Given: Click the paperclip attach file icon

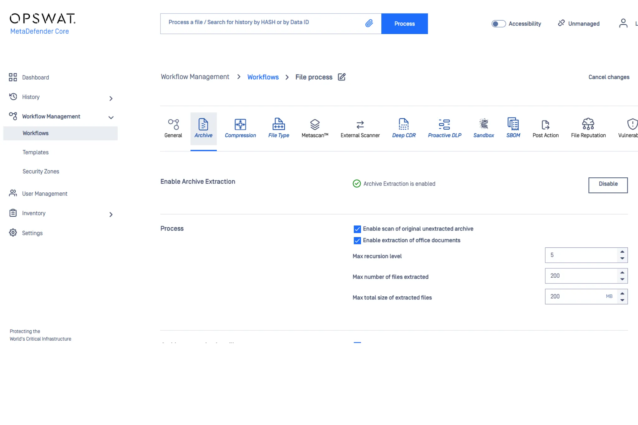Looking at the screenshot, I should 369,23.
